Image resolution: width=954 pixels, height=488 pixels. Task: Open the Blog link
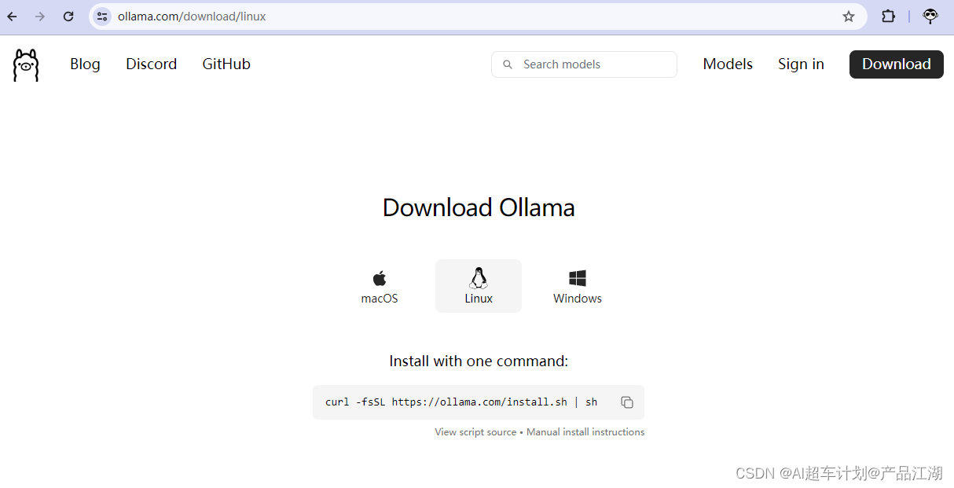[x=85, y=64]
